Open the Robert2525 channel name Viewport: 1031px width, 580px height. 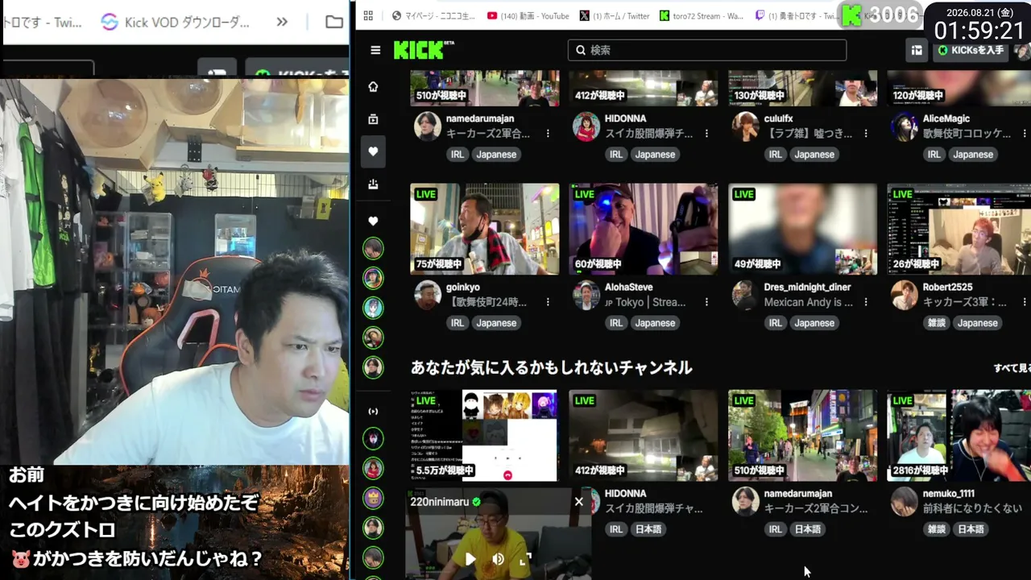coord(948,287)
